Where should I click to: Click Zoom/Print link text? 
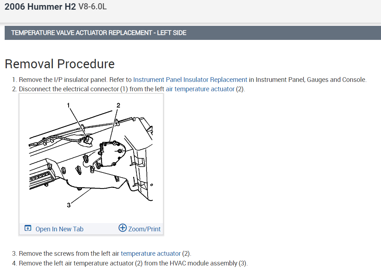(x=144, y=229)
